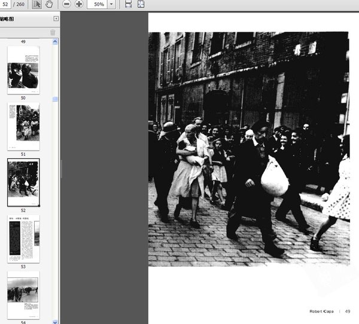Click the panel divider collapse handle
The image size is (359, 324).
point(61,169)
